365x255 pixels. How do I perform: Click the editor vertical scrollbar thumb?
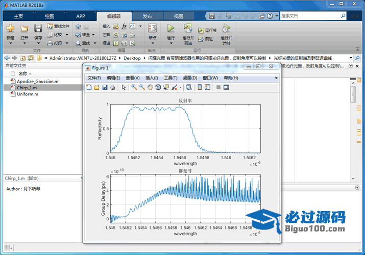[x=353, y=94]
